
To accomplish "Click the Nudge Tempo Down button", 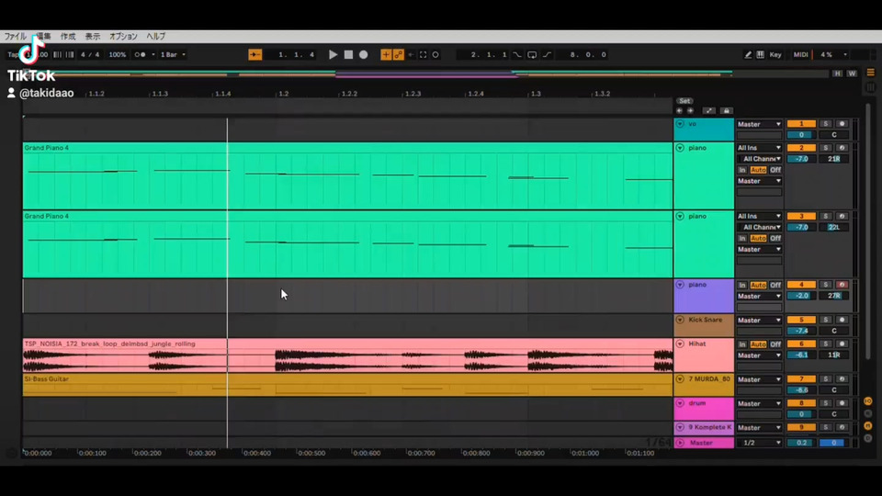I will coord(57,54).
